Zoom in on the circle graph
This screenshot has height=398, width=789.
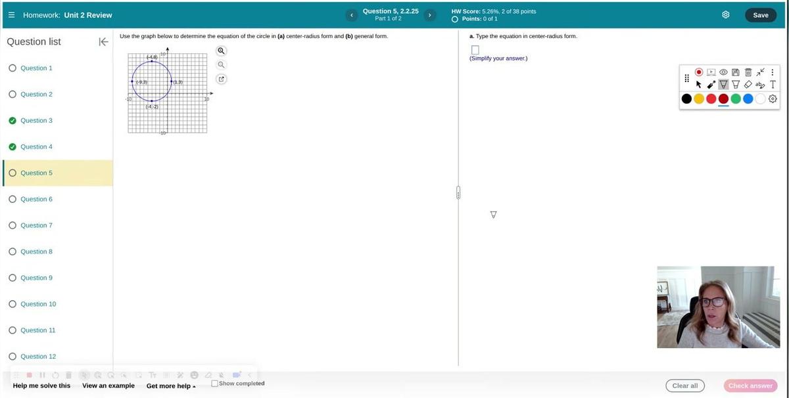tap(222, 51)
